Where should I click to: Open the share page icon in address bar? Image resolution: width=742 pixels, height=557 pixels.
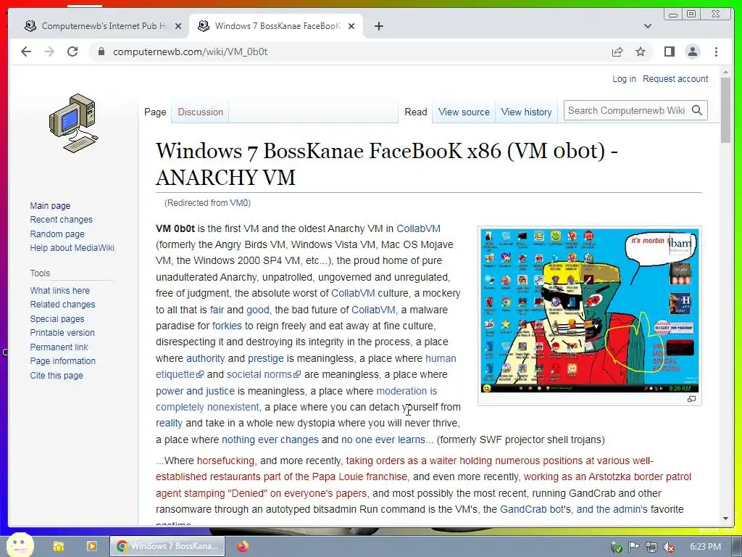point(617,51)
